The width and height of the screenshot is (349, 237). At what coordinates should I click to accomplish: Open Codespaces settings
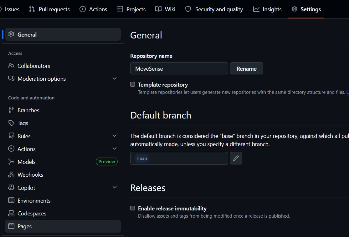63,214
